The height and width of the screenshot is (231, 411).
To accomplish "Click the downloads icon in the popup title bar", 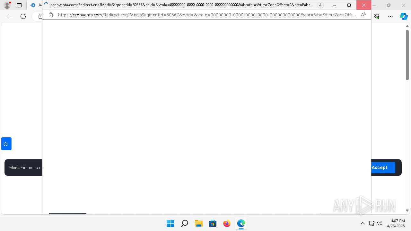I will pos(320,5).
